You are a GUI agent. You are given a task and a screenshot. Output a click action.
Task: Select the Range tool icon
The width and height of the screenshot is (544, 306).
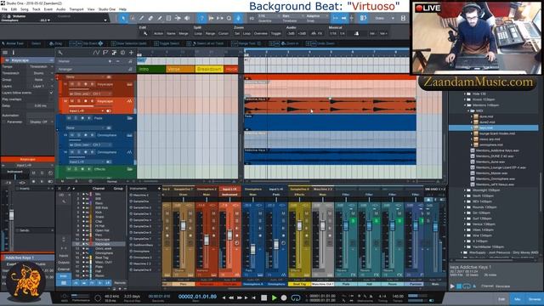click(133, 18)
